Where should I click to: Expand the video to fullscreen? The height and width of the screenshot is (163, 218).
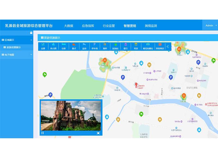point(98,133)
